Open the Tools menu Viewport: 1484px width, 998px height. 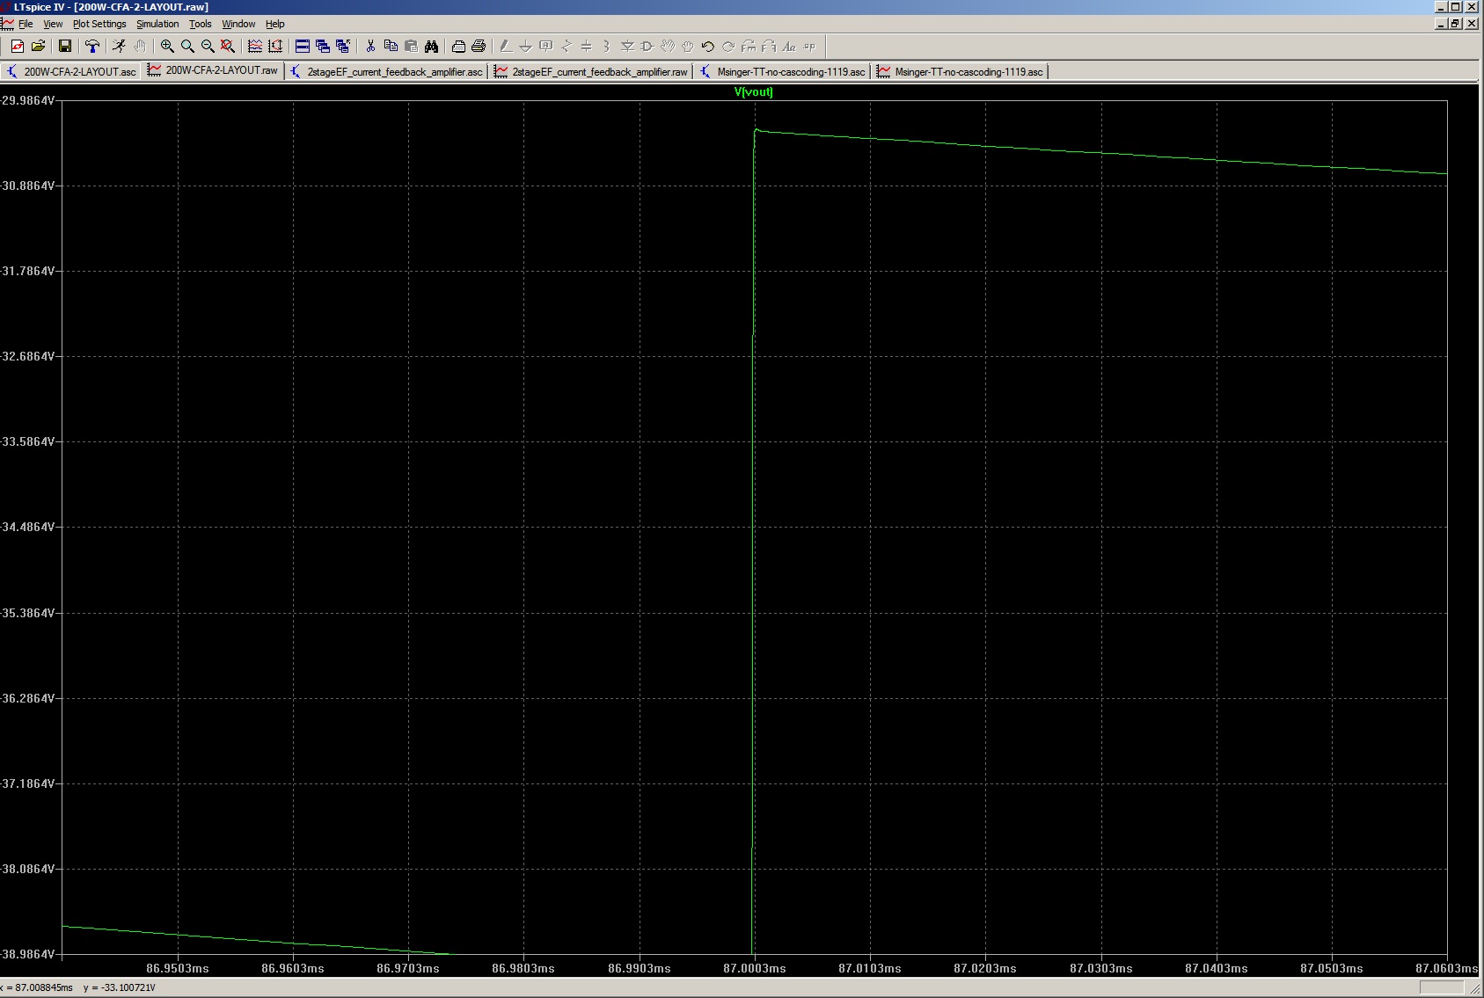click(x=201, y=24)
